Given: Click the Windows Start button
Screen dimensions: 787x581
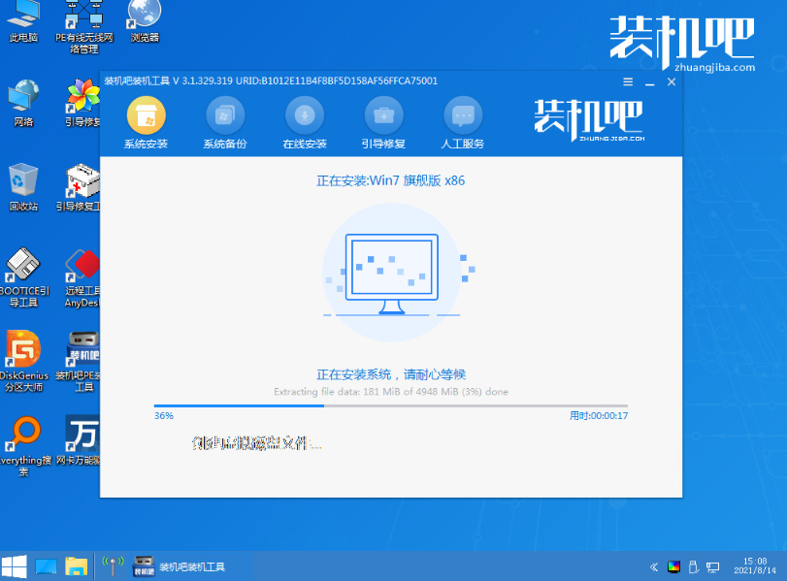Looking at the screenshot, I should click(14, 566).
